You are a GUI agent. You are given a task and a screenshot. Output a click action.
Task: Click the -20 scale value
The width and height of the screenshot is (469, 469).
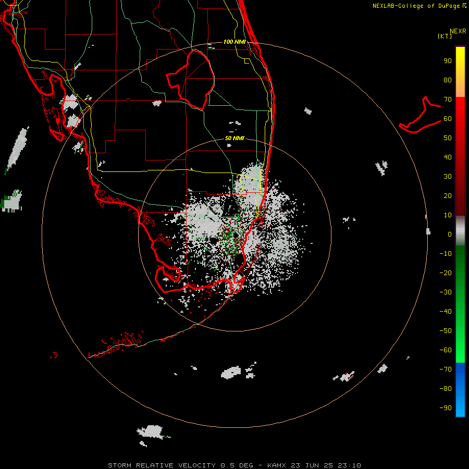pyautogui.click(x=446, y=273)
